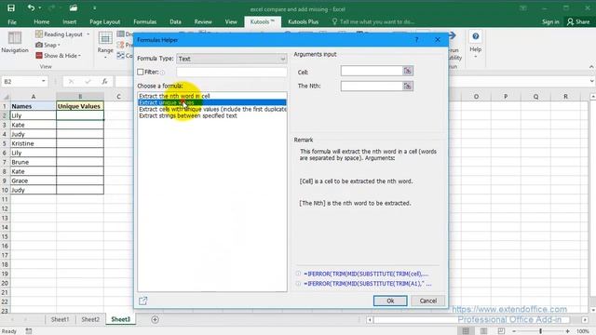
Task: Click the zoom slider handle
Action: coord(540,331)
